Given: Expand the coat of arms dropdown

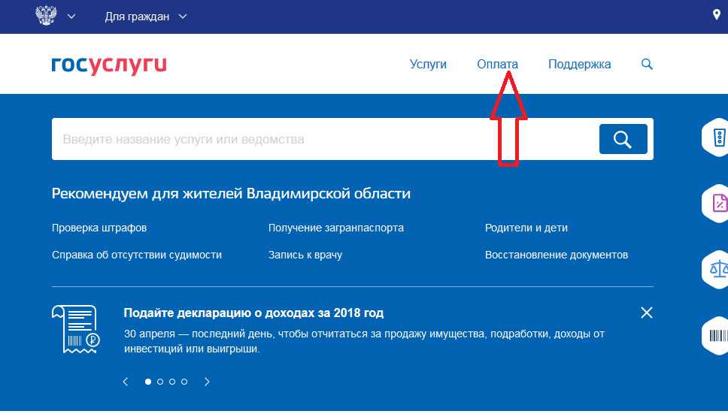Looking at the screenshot, I should click(56, 17).
